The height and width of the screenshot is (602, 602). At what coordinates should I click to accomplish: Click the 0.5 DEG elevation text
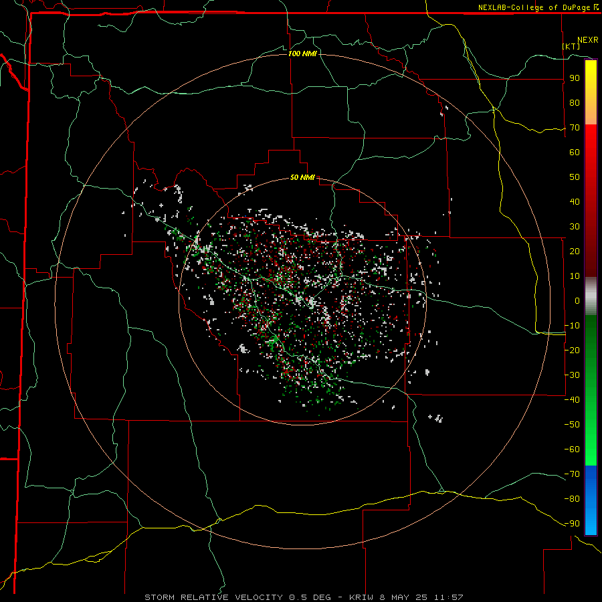pyautogui.click(x=310, y=597)
